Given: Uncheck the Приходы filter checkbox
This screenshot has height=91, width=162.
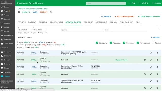Looking at the screenshot, I should tap(111, 43).
